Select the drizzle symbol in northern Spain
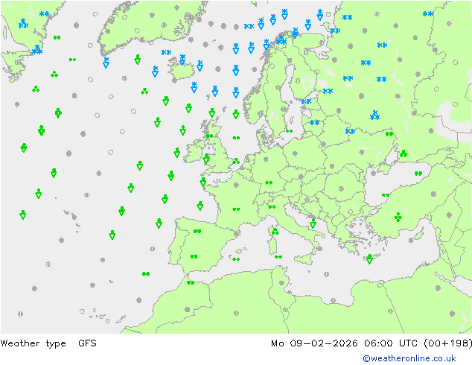Viewport: 472px width, 365px height. (197, 231)
